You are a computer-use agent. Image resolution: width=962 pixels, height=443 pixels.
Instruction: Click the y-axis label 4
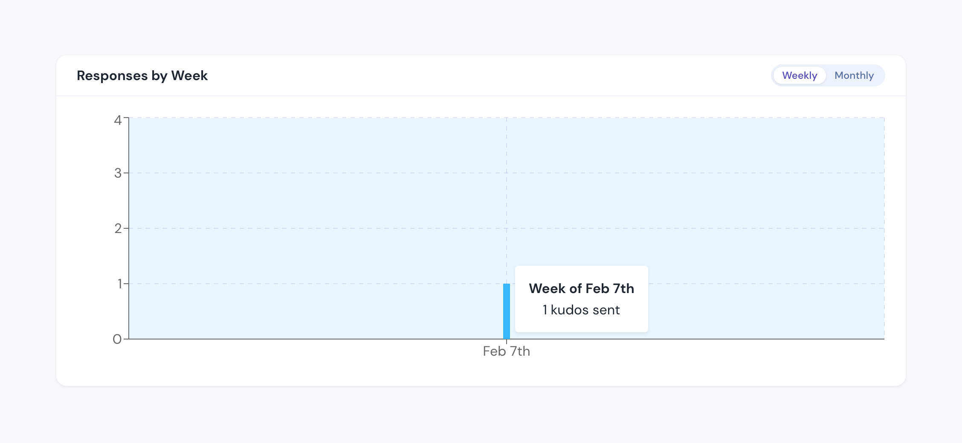[118, 120]
